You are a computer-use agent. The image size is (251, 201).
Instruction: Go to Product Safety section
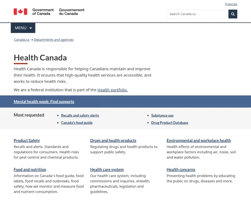click(x=27, y=141)
